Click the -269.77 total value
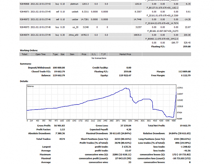The width and height of the screenshot is (214, 164). click(175, 43)
